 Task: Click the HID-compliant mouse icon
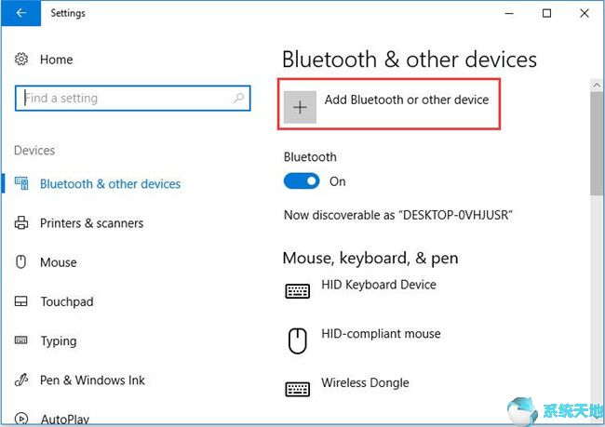pos(297,340)
